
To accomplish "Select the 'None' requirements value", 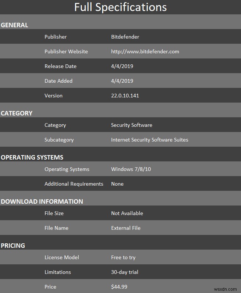I will 117,184.
